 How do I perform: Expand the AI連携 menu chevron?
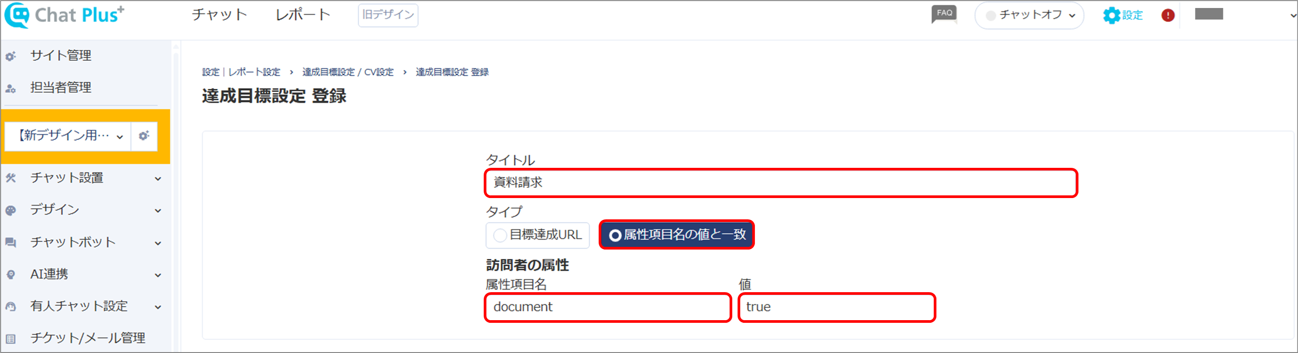[x=158, y=275]
